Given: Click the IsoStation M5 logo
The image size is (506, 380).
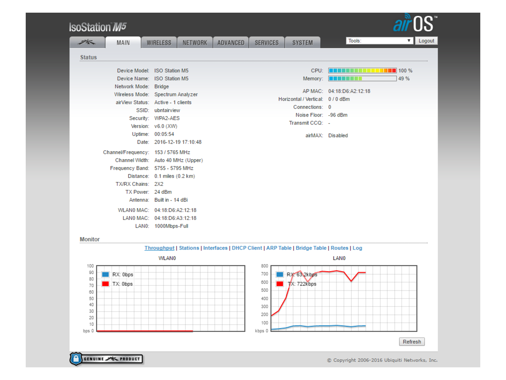Looking at the screenshot, I should (98, 27).
